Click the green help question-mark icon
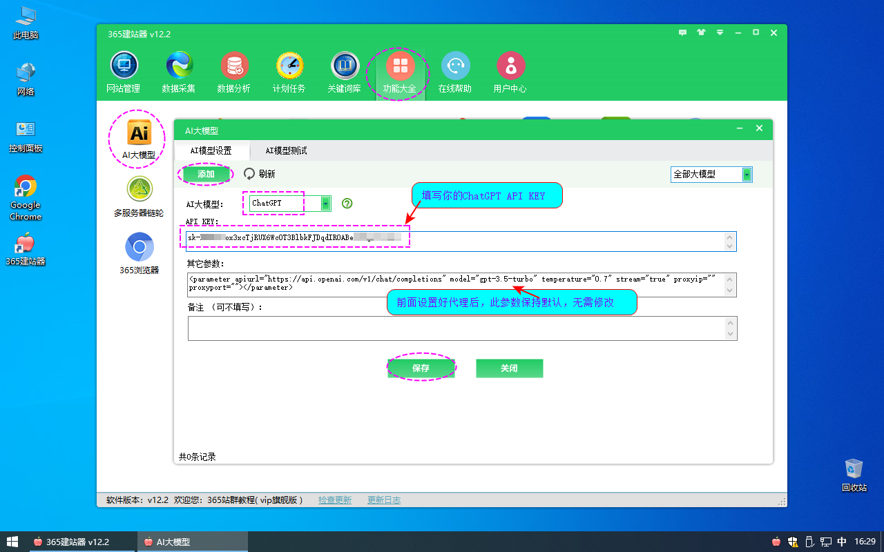884x552 pixels. (x=347, y=204)
